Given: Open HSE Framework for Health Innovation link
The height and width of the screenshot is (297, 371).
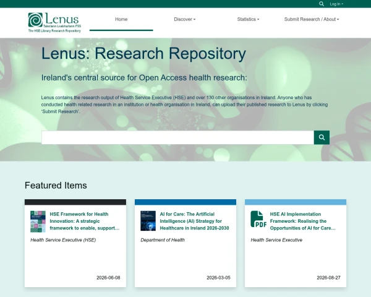Looking at the screenshot, I should [85, 221].
